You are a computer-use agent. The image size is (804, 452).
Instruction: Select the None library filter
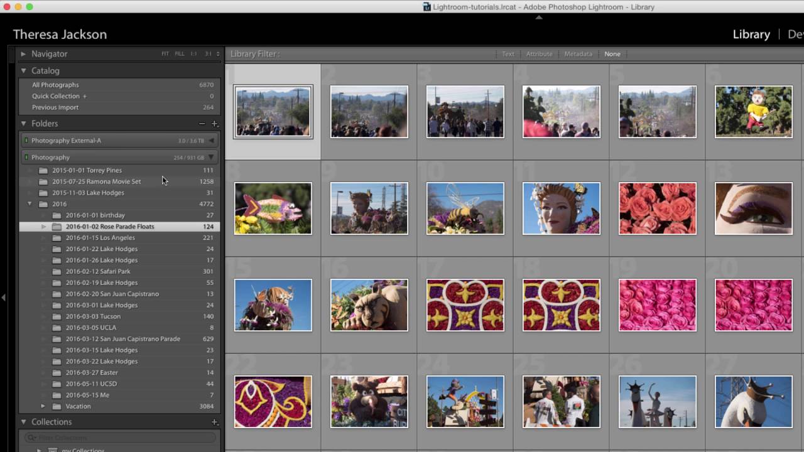tap(612, 54)
